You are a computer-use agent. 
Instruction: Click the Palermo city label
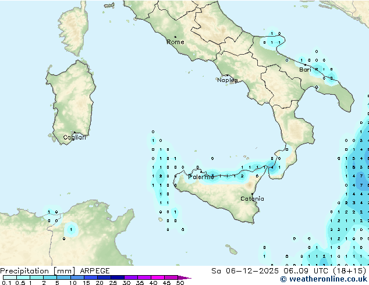point(201,177)
